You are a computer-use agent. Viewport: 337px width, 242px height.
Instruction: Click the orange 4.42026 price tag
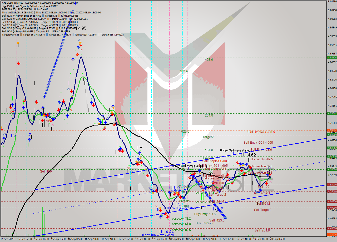coord(332,234)
